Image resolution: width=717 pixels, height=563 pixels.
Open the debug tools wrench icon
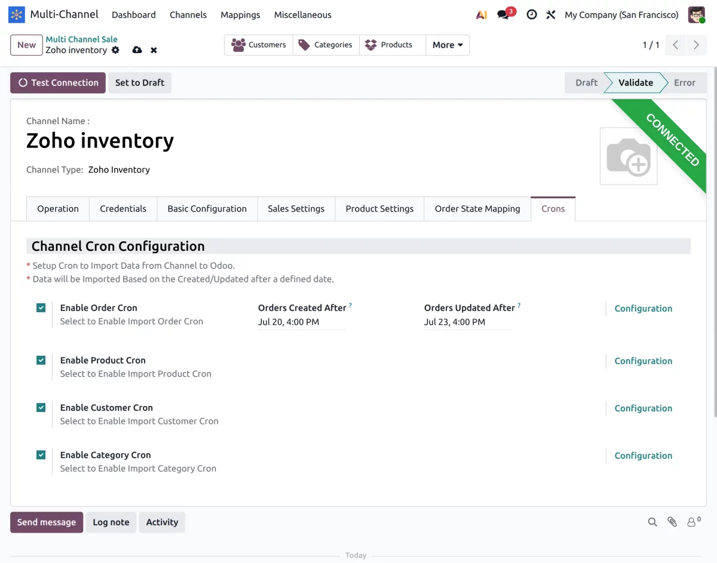[551, 15]
